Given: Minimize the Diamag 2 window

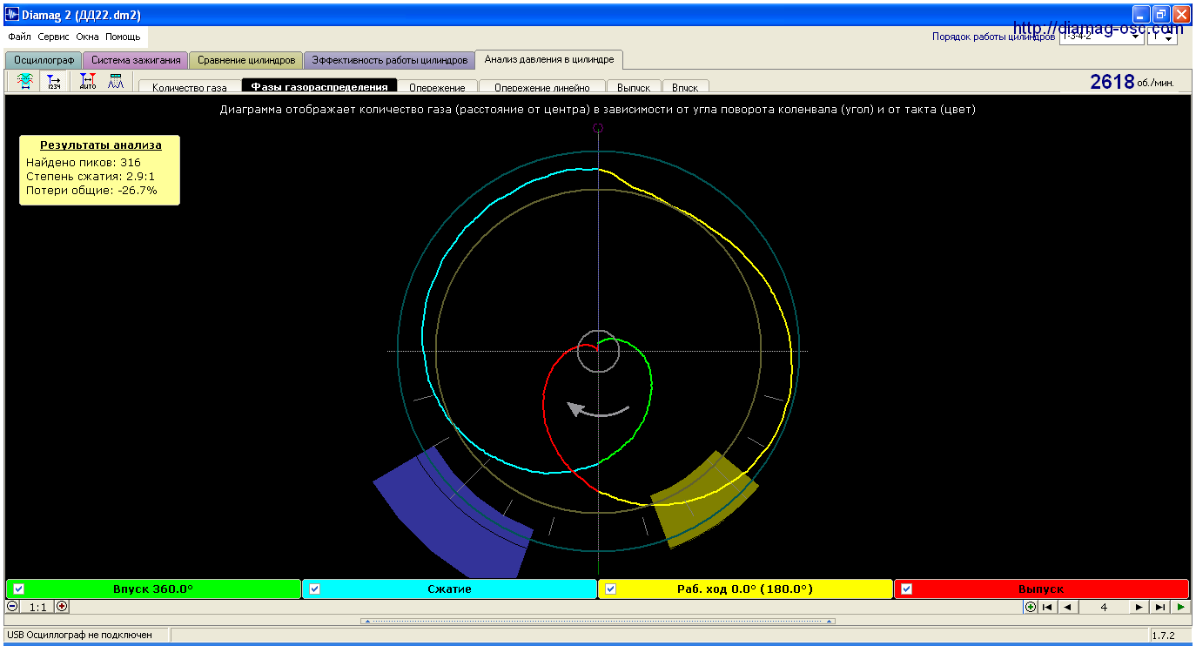Looking at the screenshot, I should click(1141, 15).
